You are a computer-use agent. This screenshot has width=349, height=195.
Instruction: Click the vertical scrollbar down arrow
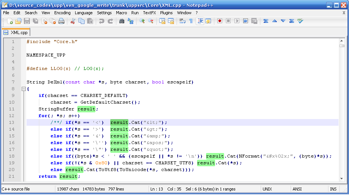(x=342, y=179)
